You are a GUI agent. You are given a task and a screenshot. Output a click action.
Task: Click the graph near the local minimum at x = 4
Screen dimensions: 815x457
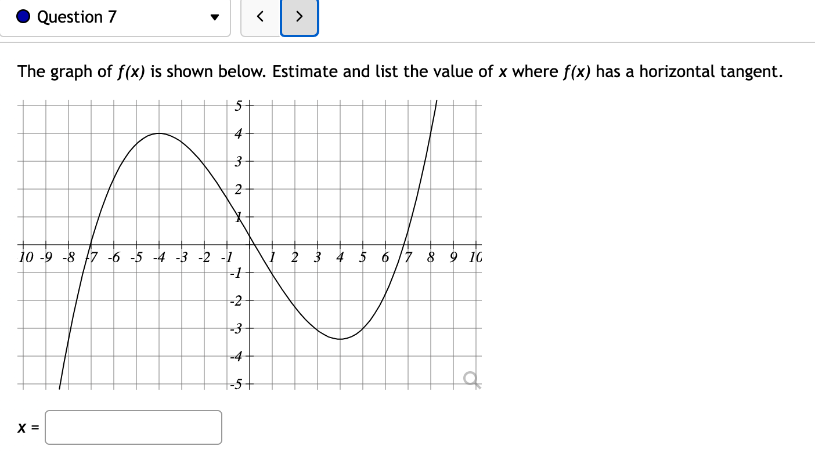(x=340, y=338)
